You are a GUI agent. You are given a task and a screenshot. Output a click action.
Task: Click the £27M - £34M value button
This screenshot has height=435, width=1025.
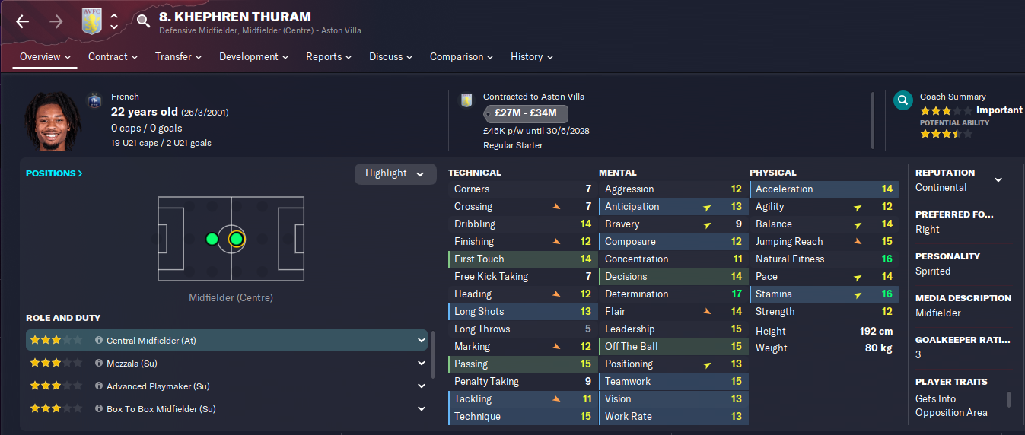(x=526, y=114)
